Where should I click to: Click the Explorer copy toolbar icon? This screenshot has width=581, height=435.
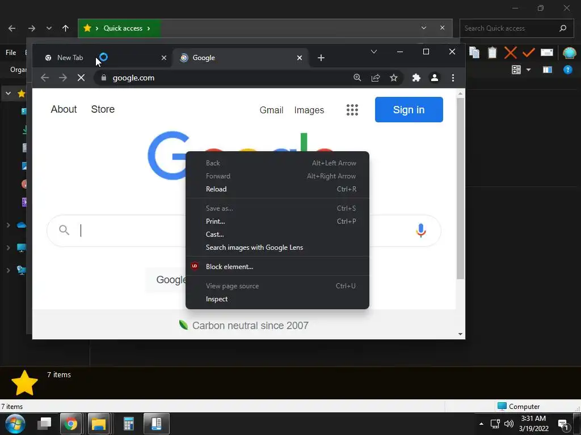(474, 53)
